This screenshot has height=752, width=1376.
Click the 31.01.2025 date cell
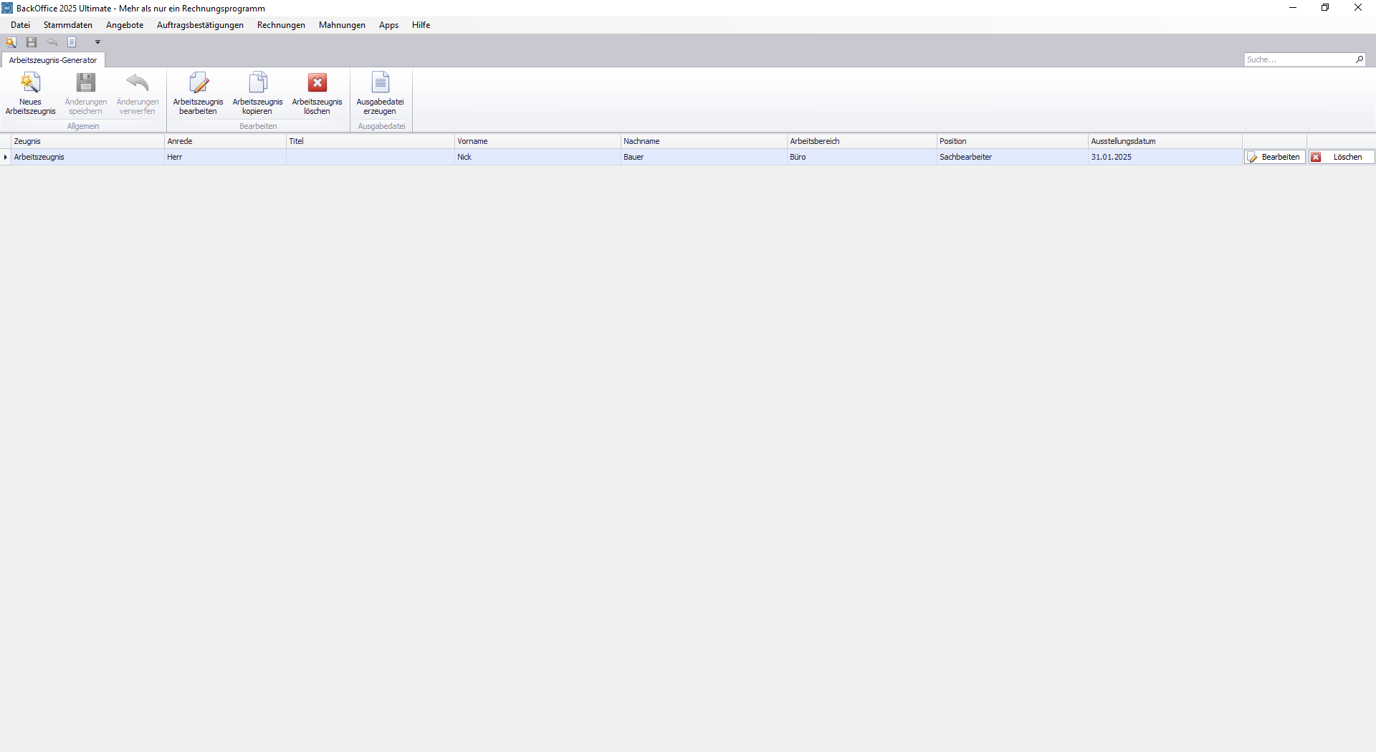pos(1165,157)
